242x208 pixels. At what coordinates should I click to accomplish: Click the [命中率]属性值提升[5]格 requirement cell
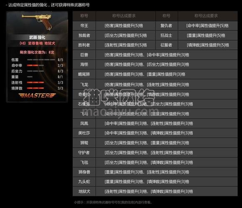click(207, 26)
